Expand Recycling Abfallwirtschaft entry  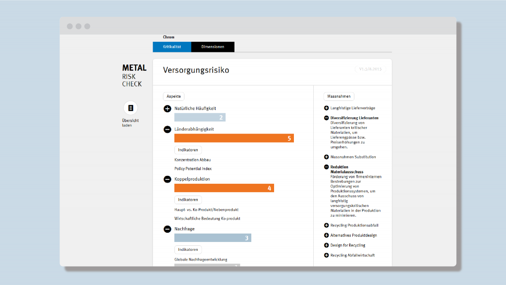pyautogui.click(x=349, y=255)
